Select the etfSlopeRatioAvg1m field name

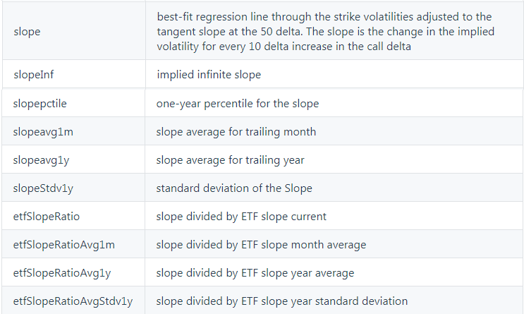64,245
